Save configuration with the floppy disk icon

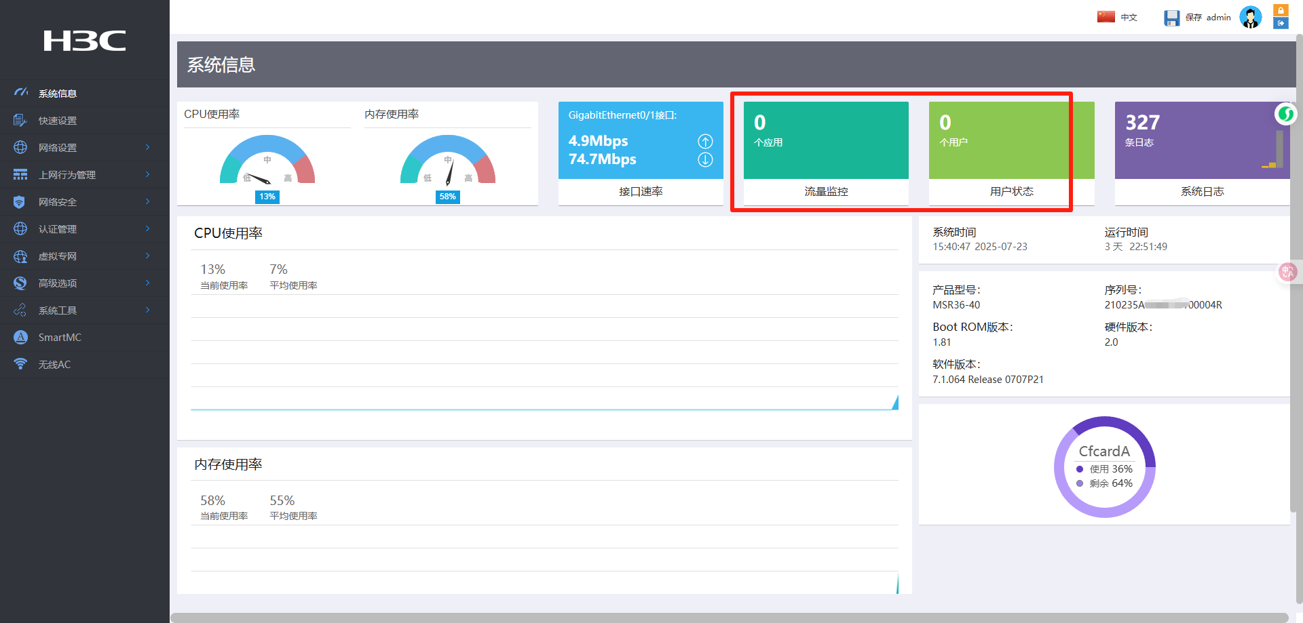tap(1172, 18)
